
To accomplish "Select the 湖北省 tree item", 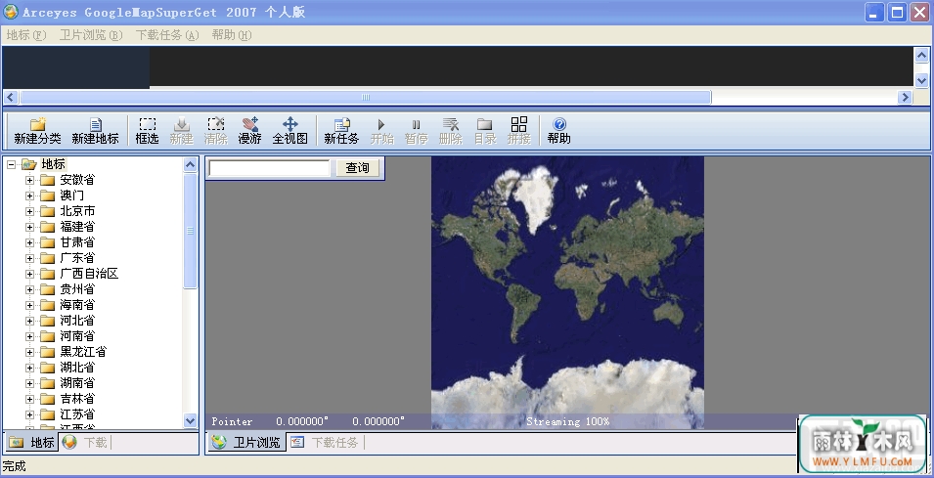I will coord(77,368).
